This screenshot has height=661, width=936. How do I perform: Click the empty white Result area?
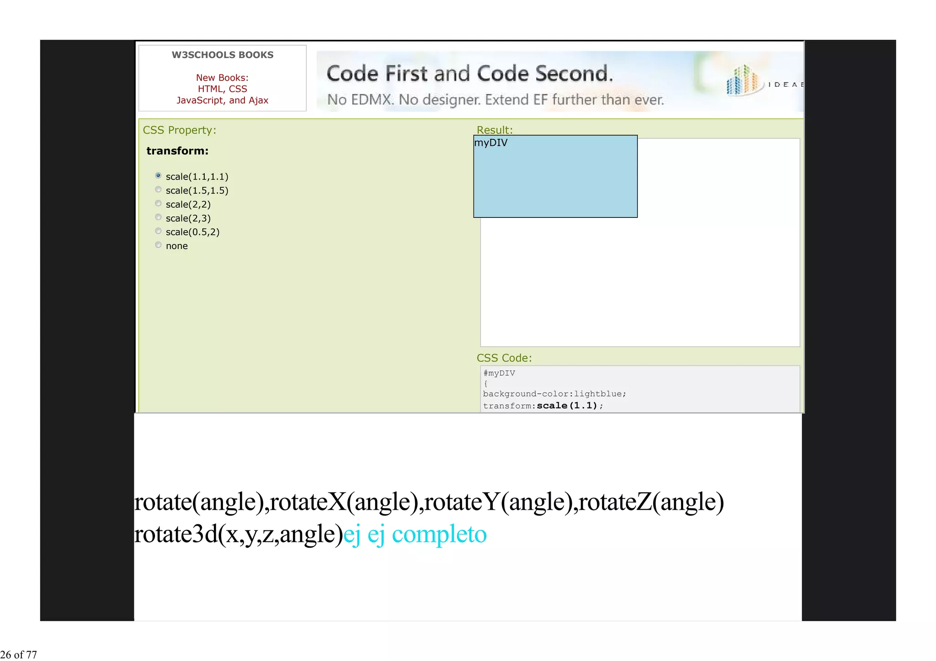click(x=640, y=283)
